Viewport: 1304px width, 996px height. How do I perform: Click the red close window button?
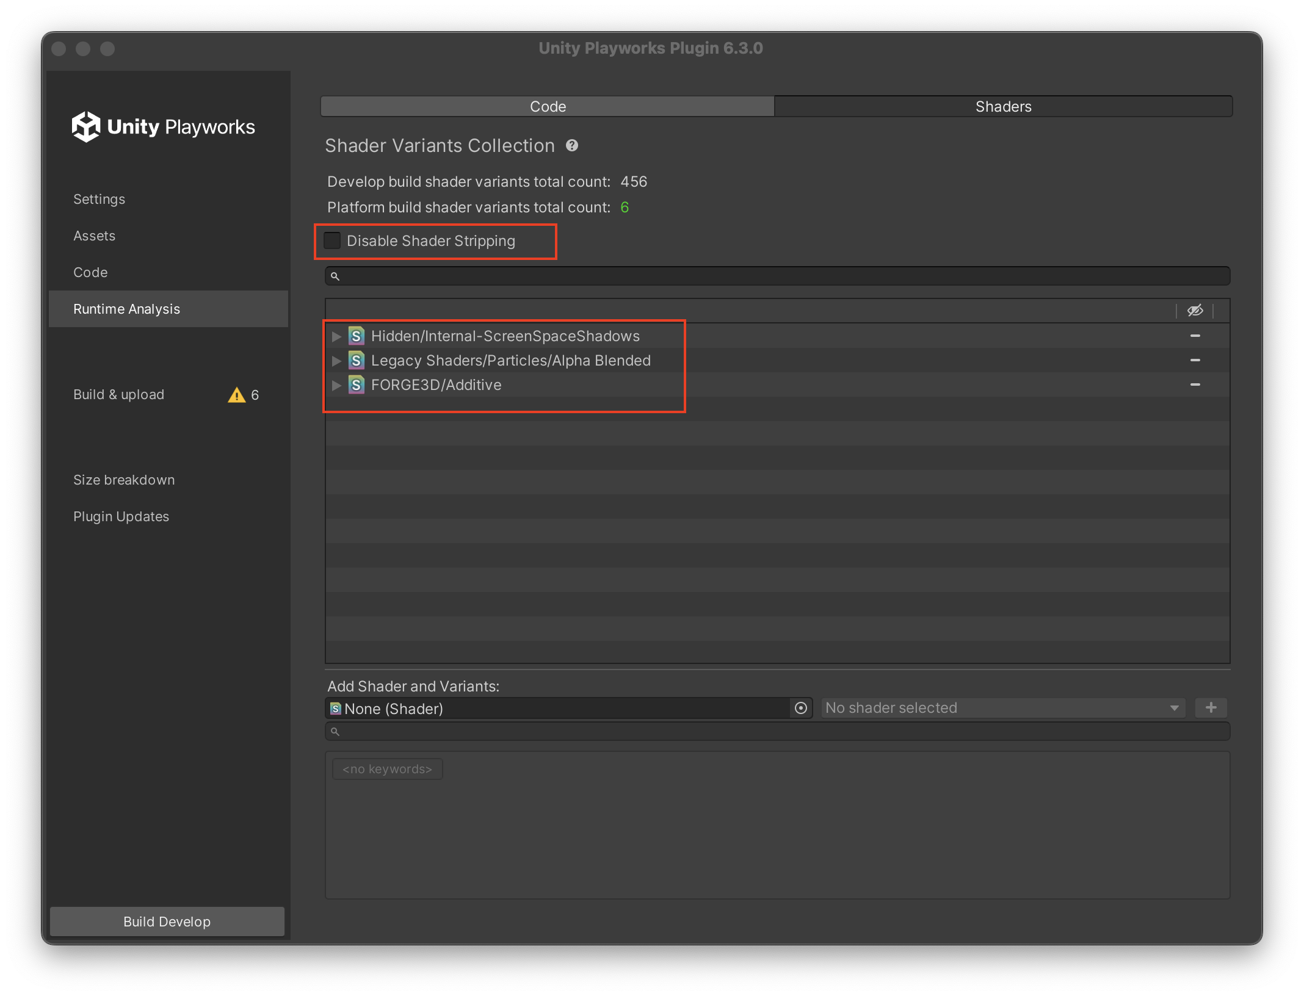(x=59, y=49)
